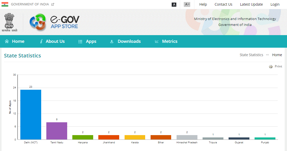Navigate Home via the breadcrumb link
The height and width of the screenshot is (151, 287).
point(277,55)
